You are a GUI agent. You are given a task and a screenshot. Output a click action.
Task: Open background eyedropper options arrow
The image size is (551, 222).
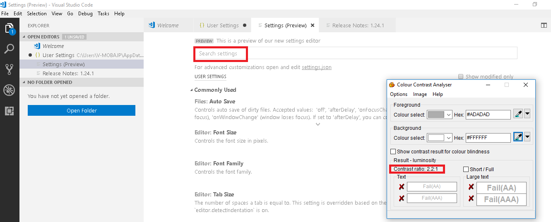coord(527,137)
